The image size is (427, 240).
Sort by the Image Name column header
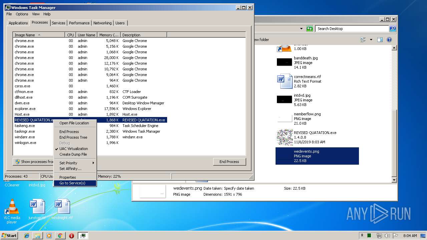39,35
